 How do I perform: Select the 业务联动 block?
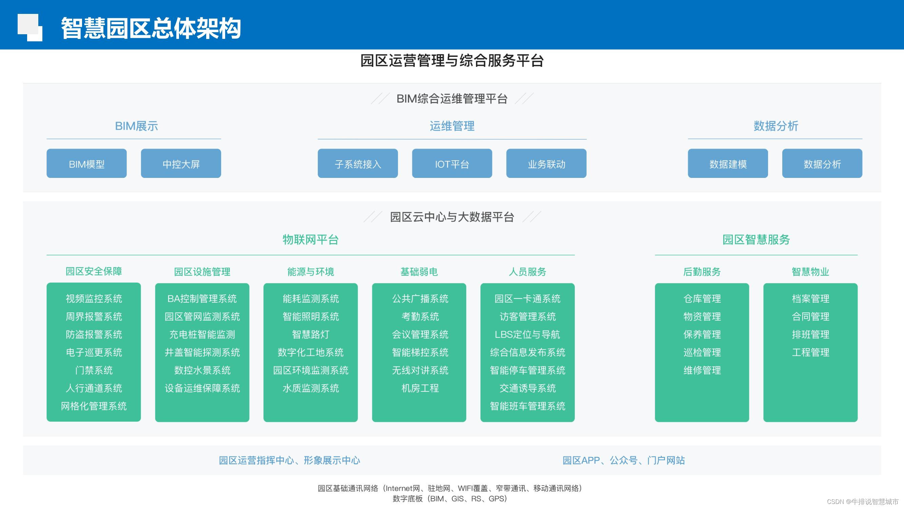coord(546,163)
